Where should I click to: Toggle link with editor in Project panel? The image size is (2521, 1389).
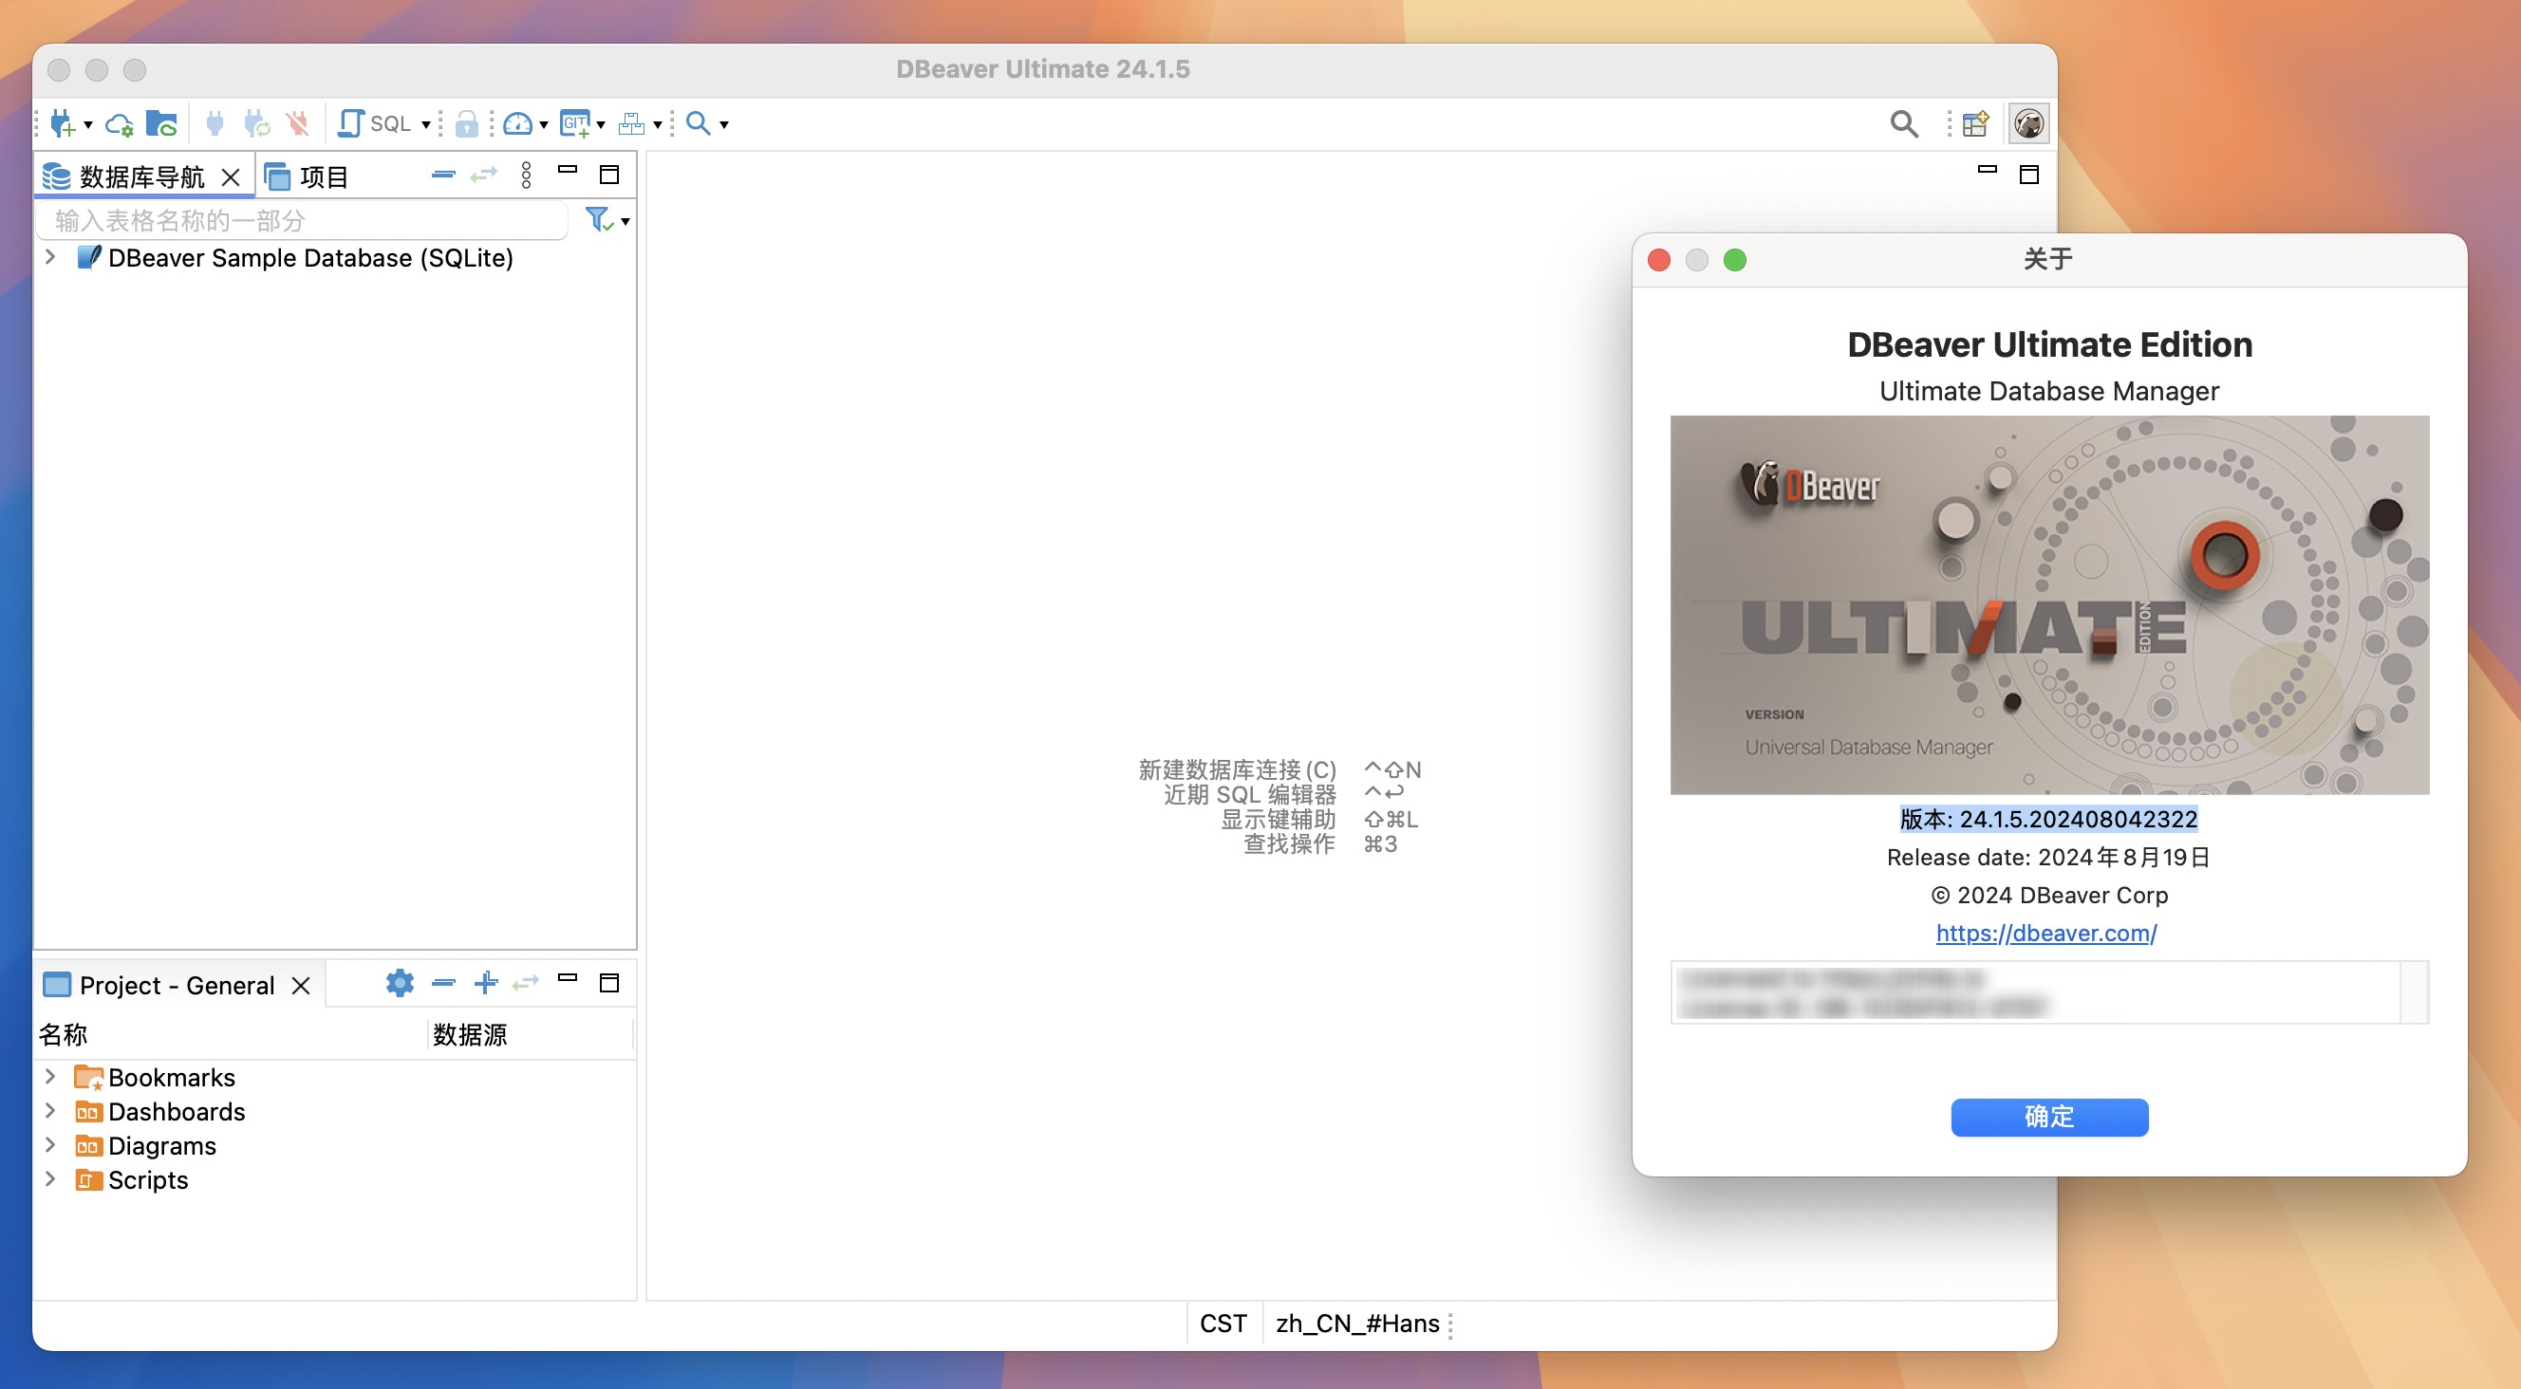[x=526, y=982]
